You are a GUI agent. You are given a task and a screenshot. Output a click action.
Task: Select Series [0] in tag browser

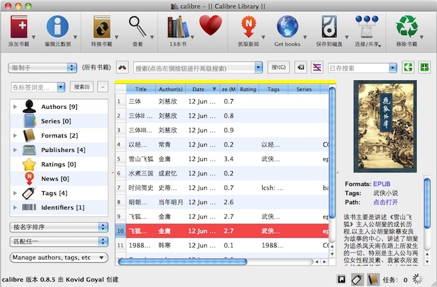coord(59,121)
